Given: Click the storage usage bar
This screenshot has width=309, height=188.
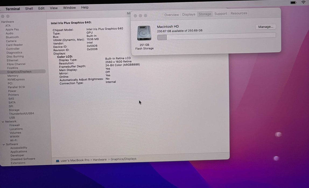Looking at the screenshot, I should [x=216, y=36].
